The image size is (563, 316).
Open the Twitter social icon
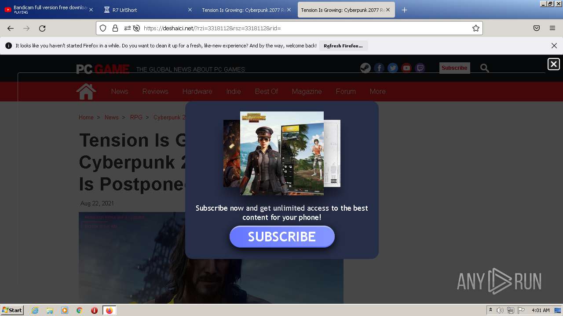[393, 68]
